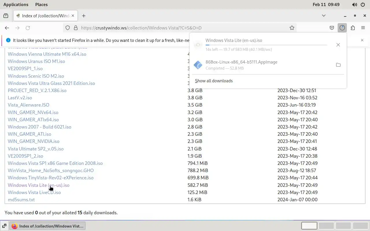Image resolution: width=370 pixels, height=231 pixels.
Task: Bookmark this page with the star
Action: (x=292, y=28)
